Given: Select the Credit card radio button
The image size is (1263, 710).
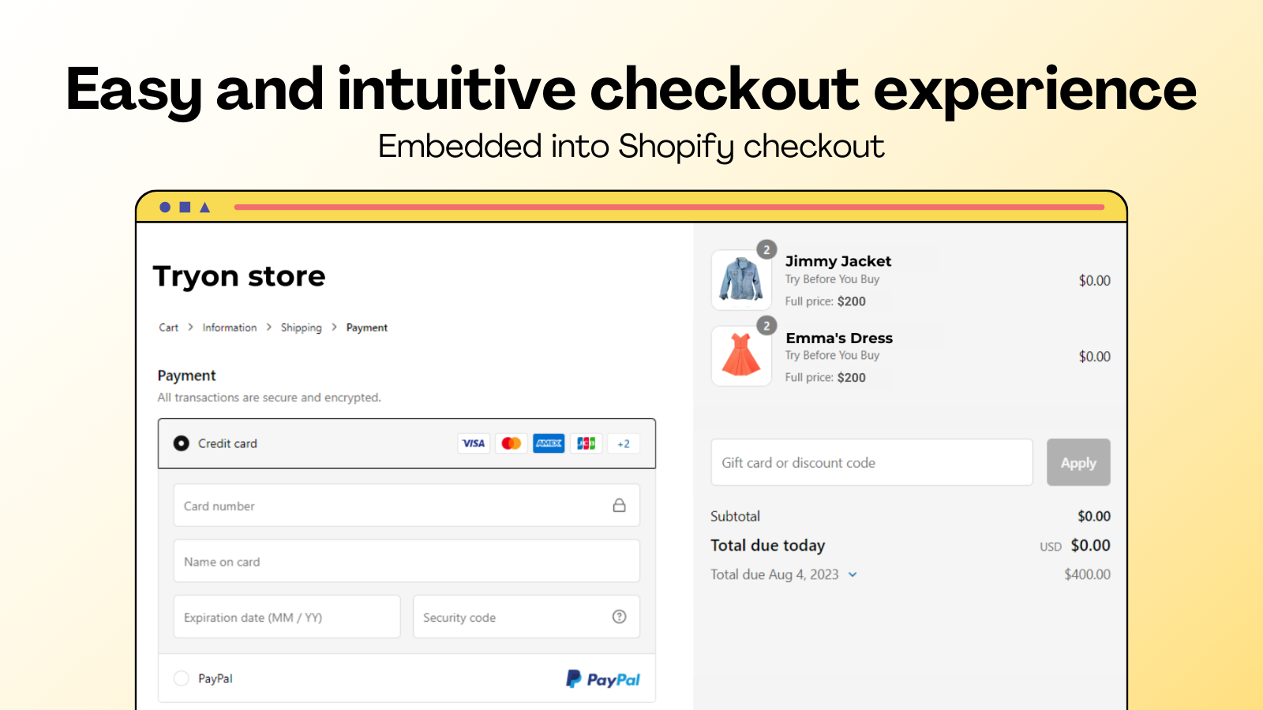Looking at the screenshot, I should point(182,443).
